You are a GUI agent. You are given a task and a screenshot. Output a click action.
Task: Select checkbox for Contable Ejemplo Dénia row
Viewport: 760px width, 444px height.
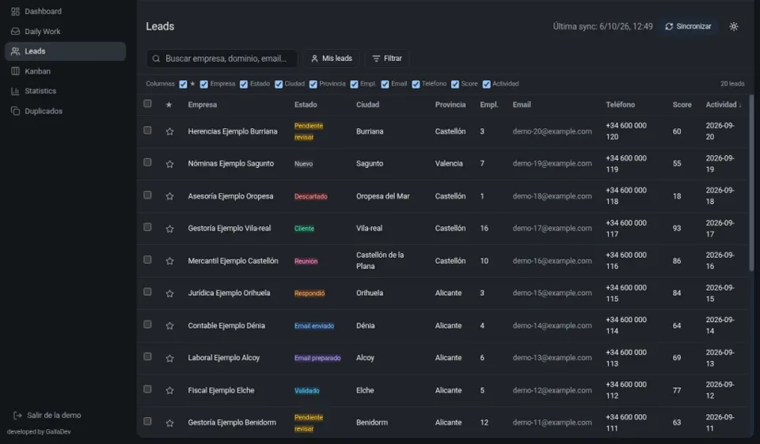pyautogui.click(x=147, y=324)
